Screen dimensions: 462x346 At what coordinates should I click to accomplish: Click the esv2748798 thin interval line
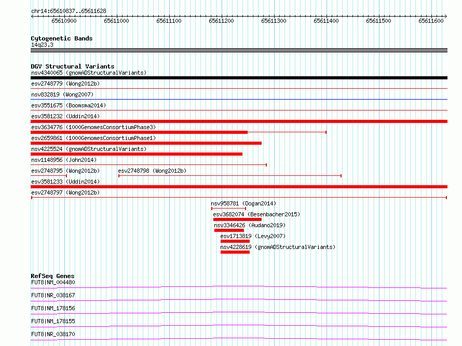230,176
